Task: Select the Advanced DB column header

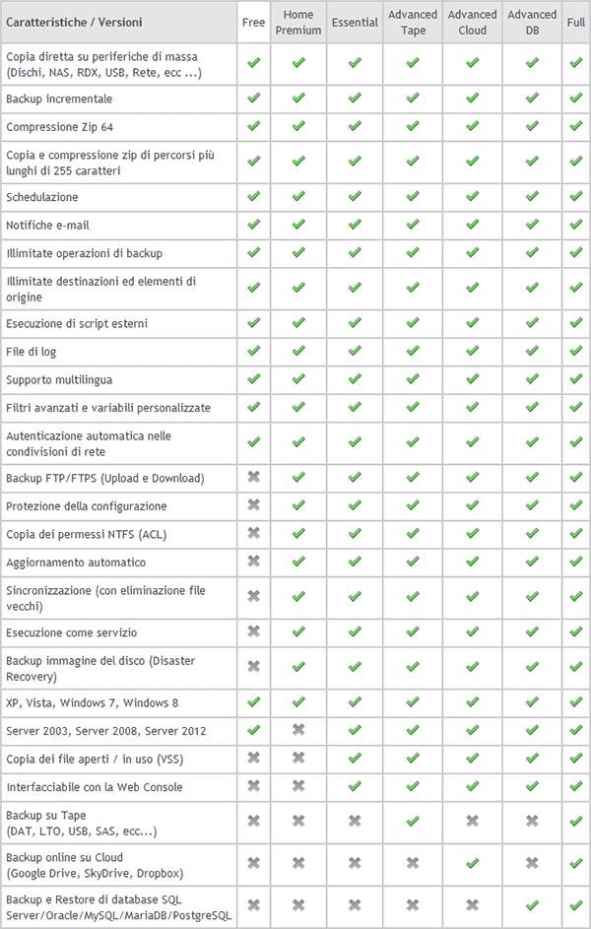Action: (532, 23)
